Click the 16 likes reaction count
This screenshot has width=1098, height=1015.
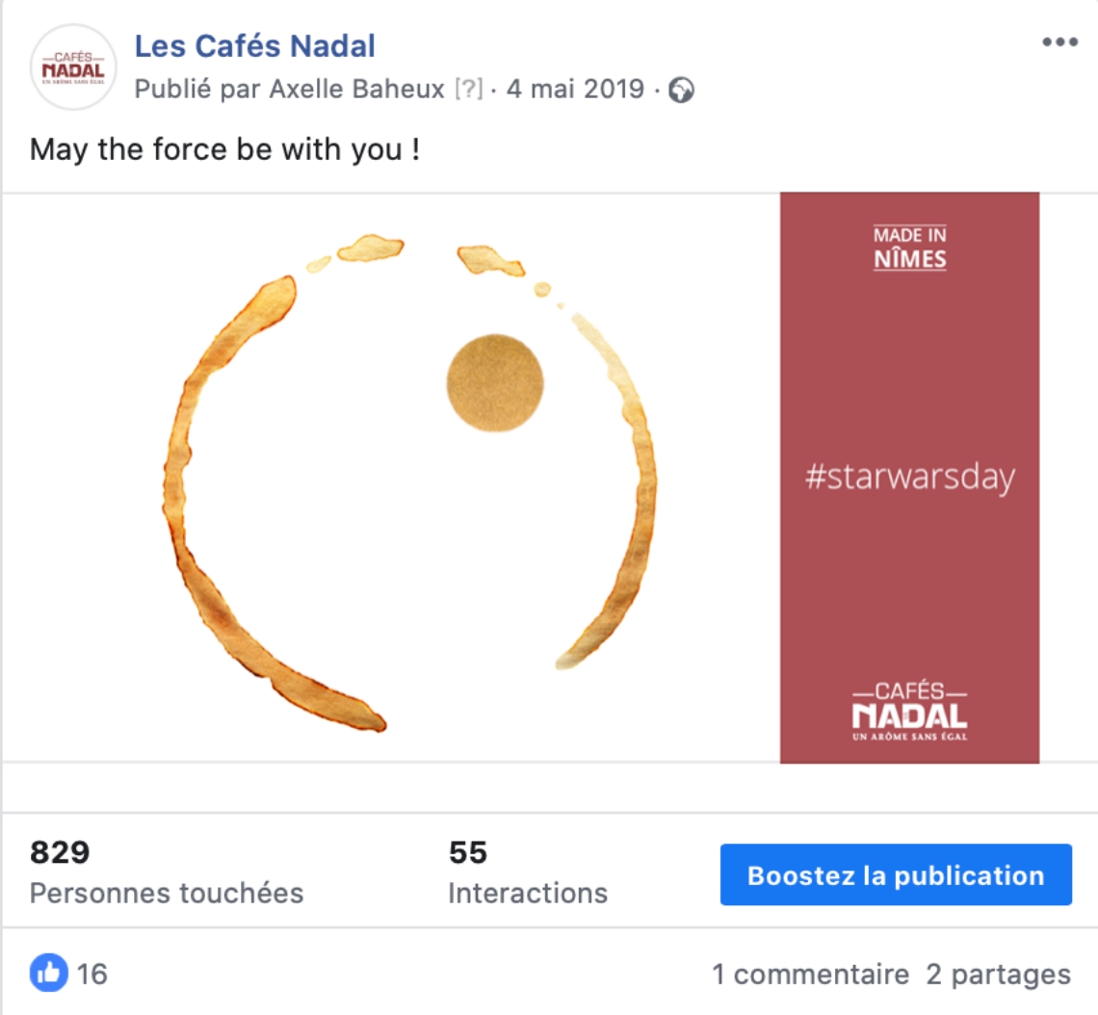pyautogui.click(x=92, y=975)
